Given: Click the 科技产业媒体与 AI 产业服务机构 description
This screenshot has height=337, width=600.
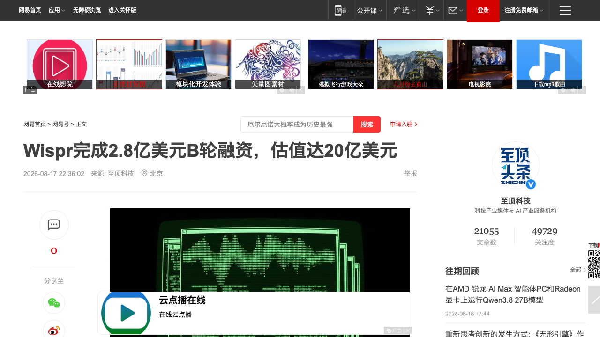Looking at the screenshot, I should [x=516, y=211].
